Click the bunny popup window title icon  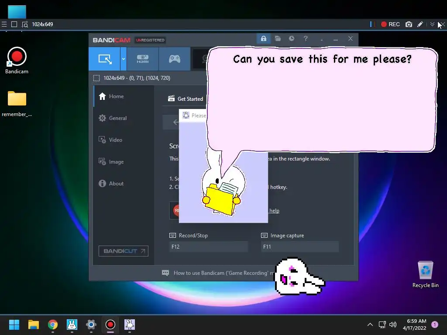[186, 115]
